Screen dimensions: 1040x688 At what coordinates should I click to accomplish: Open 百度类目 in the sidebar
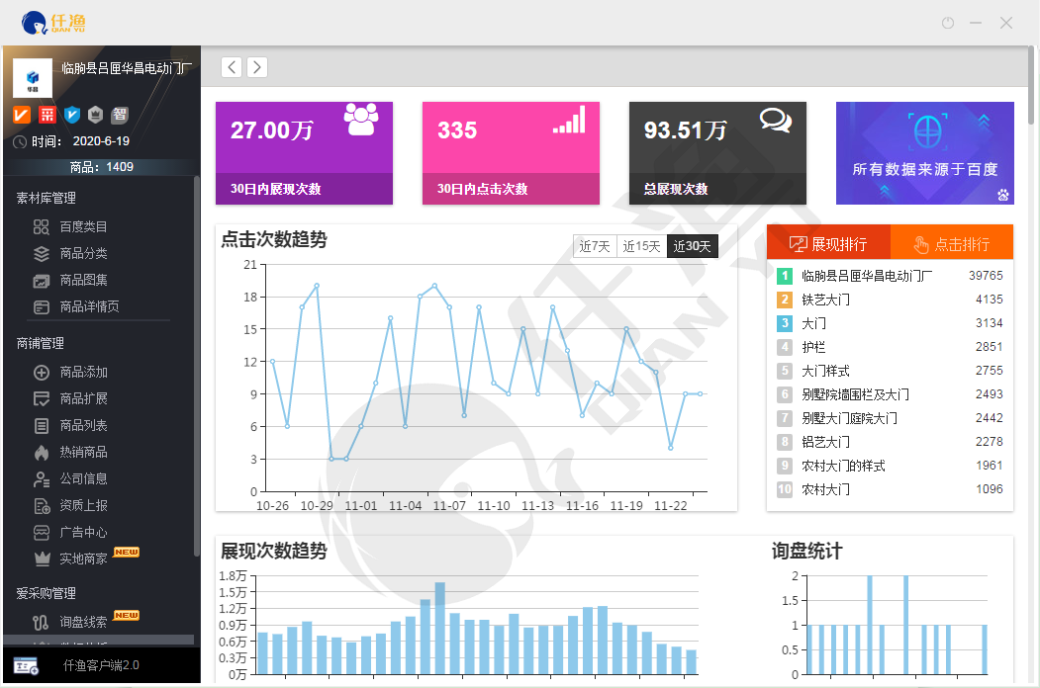pos(82,226)
